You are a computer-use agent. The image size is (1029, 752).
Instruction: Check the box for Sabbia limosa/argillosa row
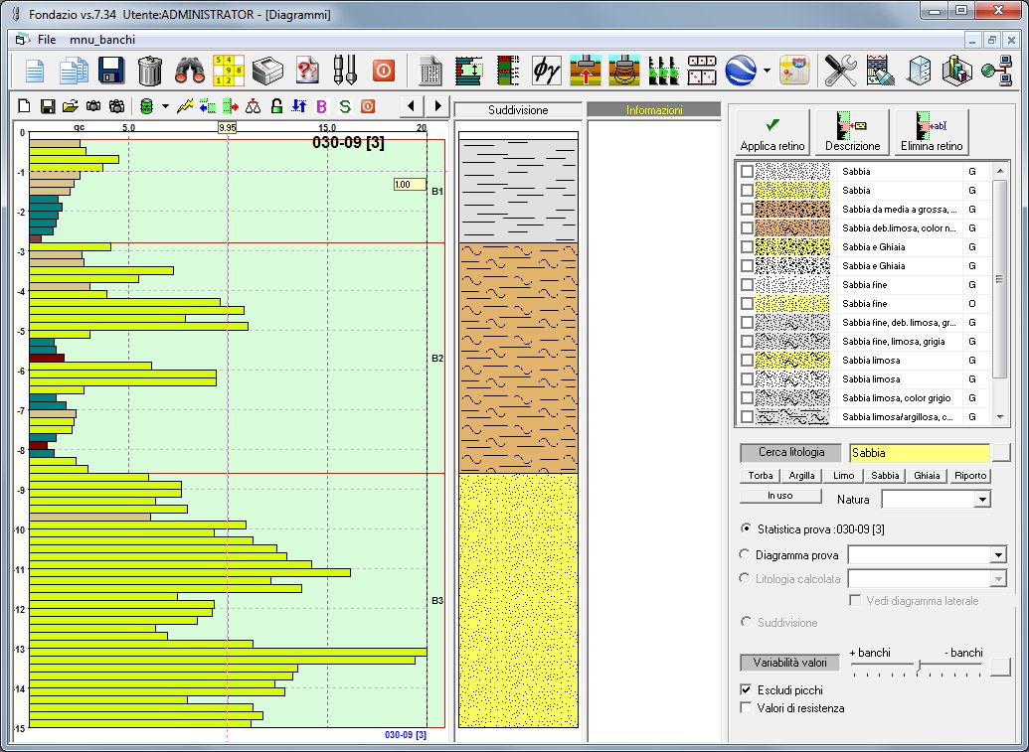[747, 417]
